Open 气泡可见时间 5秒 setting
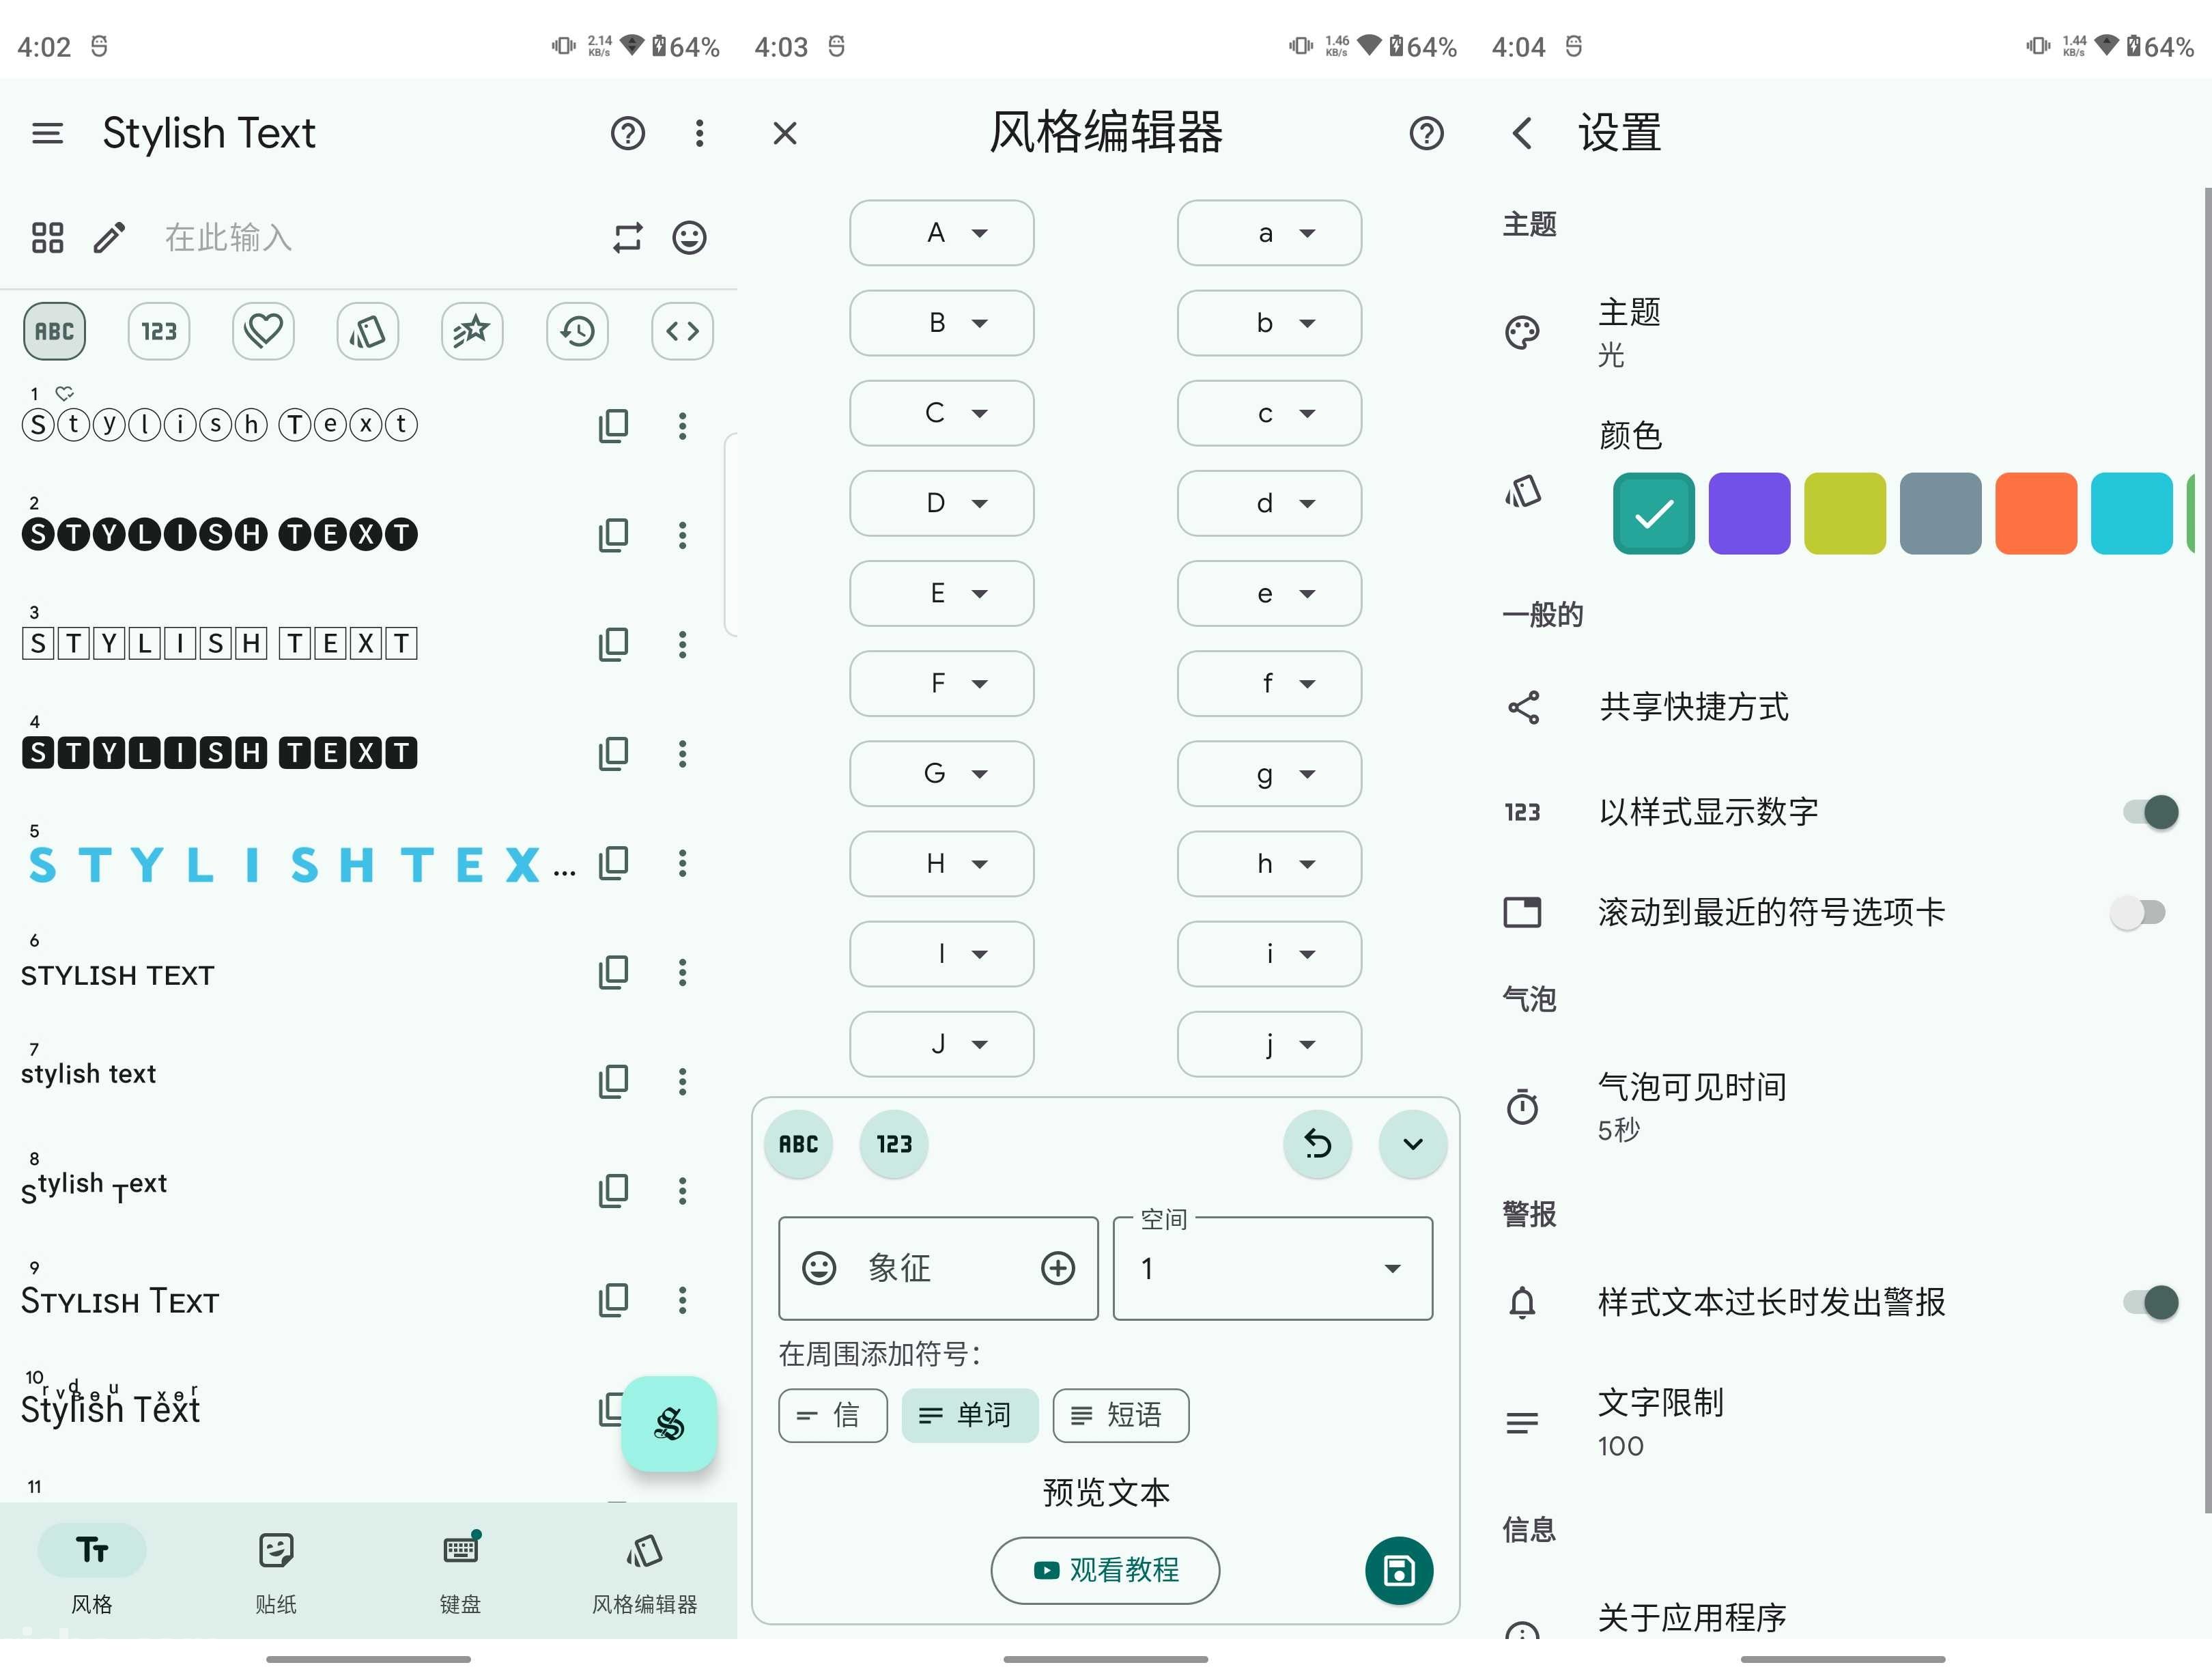The image size is (2212, 1680). pyautogui.click(x=1842, y=1108)
